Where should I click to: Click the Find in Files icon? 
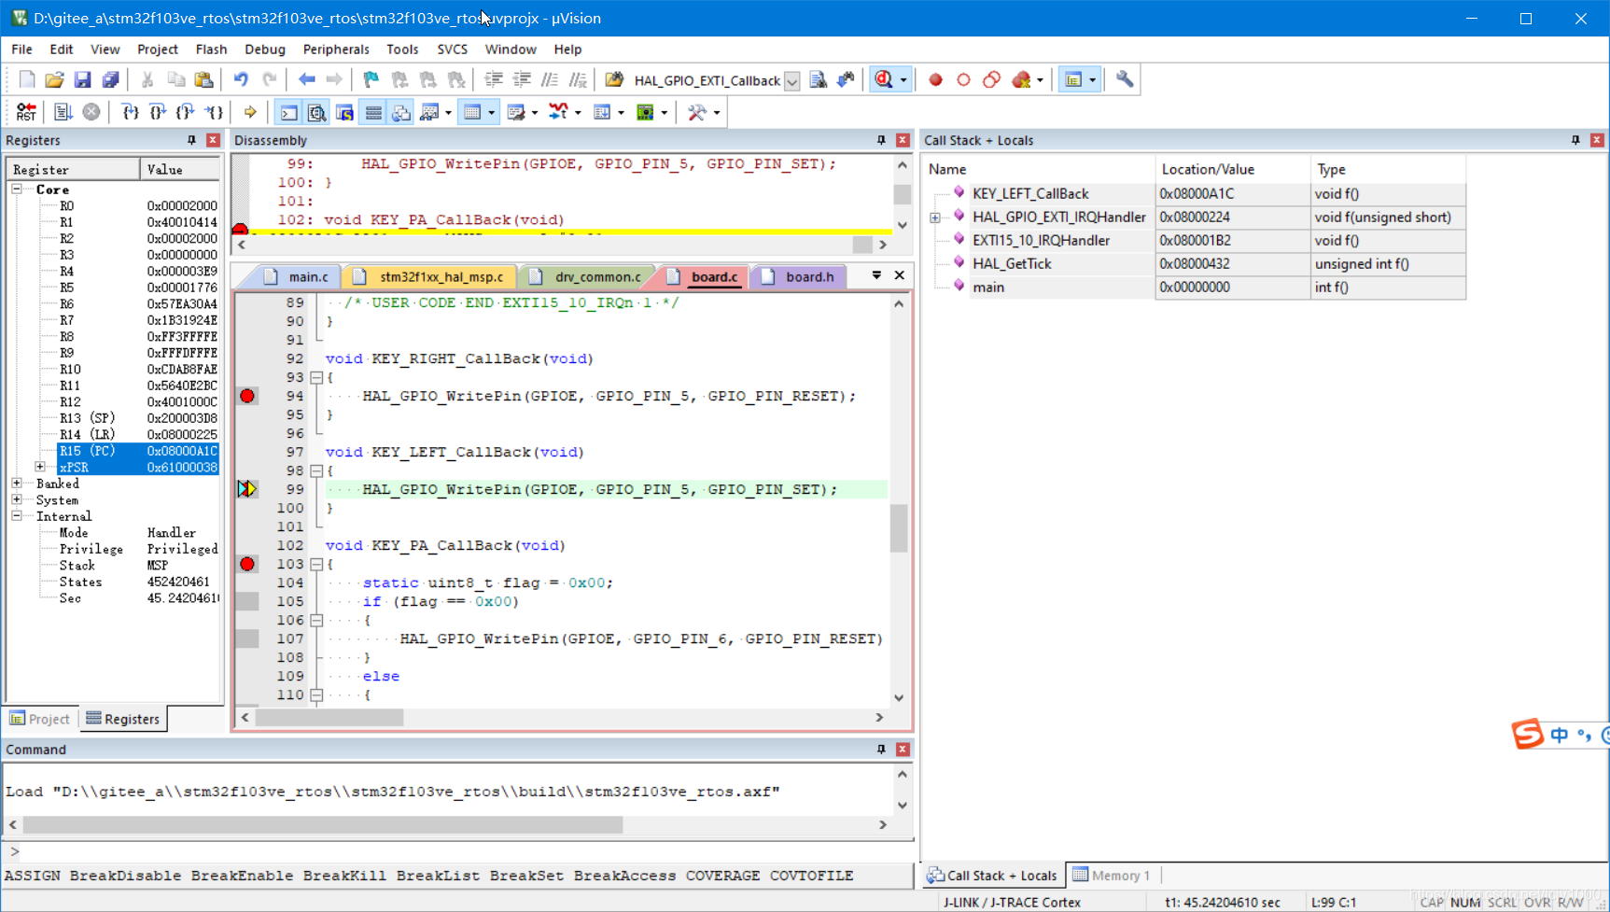pyautogui.click(x=819, y=80)
